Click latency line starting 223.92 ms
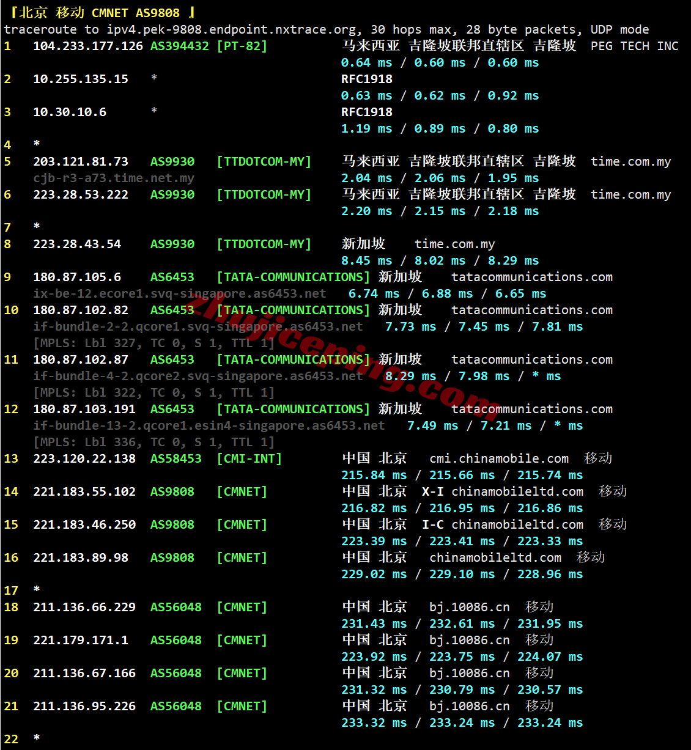Viewport: 691px width, 750px height. [462, 656]
